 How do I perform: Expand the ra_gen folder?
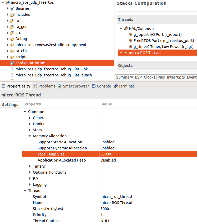8,27
